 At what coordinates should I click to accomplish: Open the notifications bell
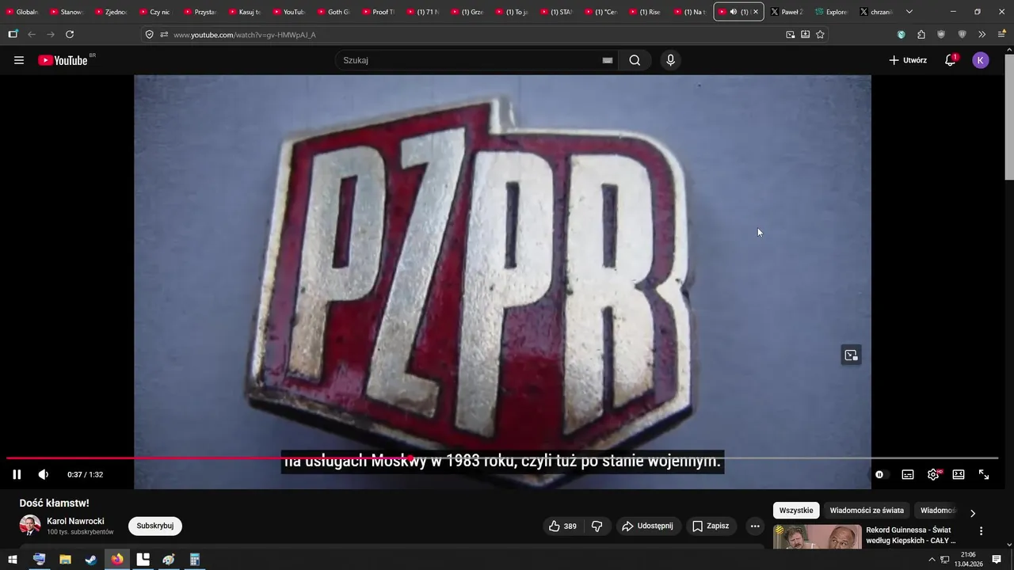950,60
